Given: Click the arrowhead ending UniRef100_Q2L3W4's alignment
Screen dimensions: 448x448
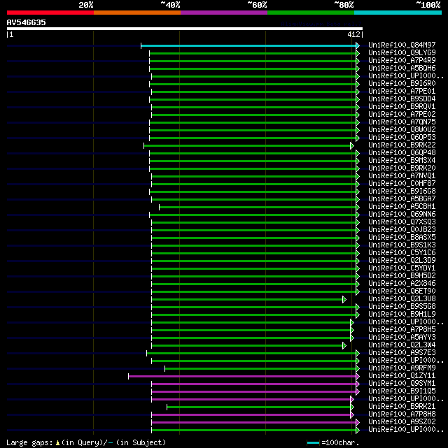Looking at the screenshot, I should [344, 346].
